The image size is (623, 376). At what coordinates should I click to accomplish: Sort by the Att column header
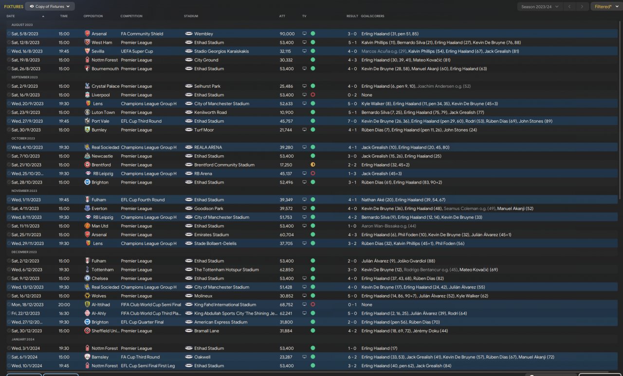coord(282,16)
